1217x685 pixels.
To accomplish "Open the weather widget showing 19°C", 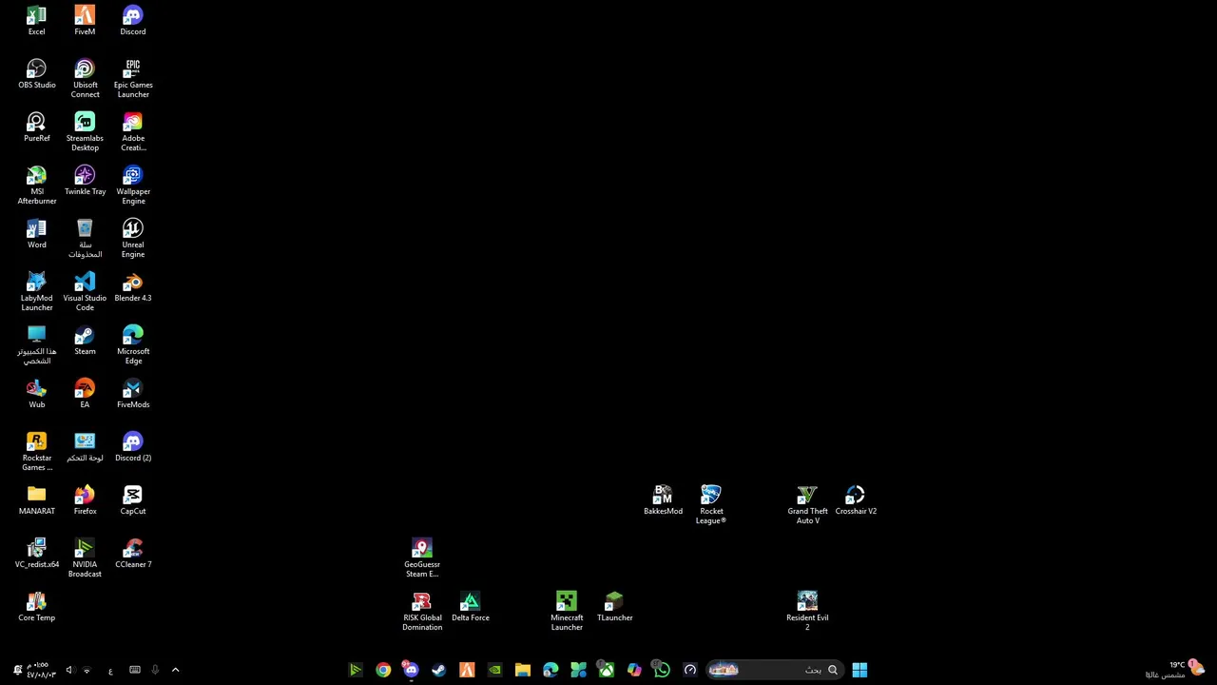I will [x=1175, y=670].
